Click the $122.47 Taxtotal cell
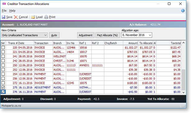This screenshot has width=191, height=113. 169,47
